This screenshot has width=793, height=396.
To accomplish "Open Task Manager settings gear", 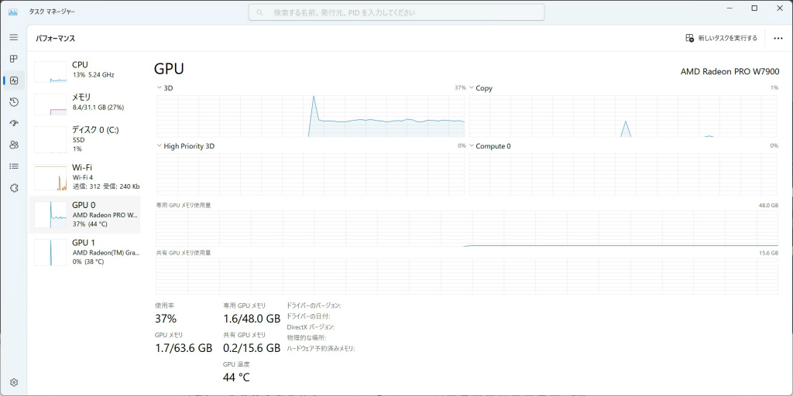I will 14,382.
